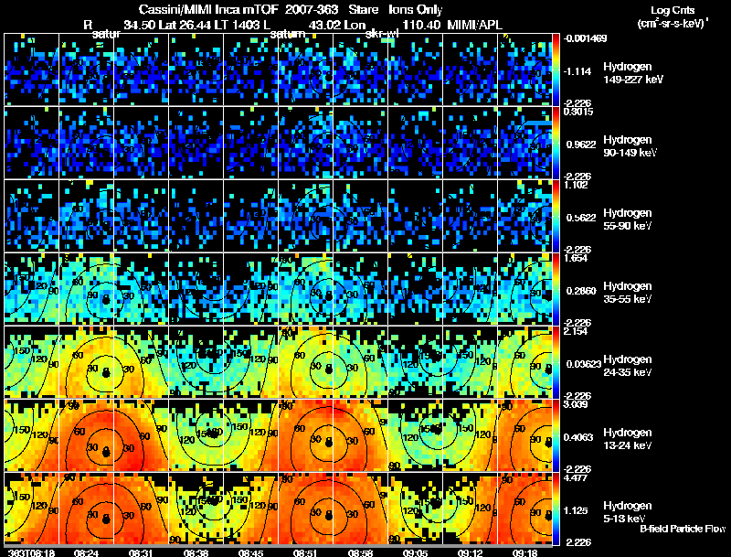Click the '0.5622' colorbar value
Image resolution: width=731 pixels, height=557 pixels.
581,218
